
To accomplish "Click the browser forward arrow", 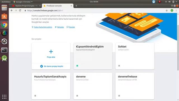I will [x=16, y=10].
